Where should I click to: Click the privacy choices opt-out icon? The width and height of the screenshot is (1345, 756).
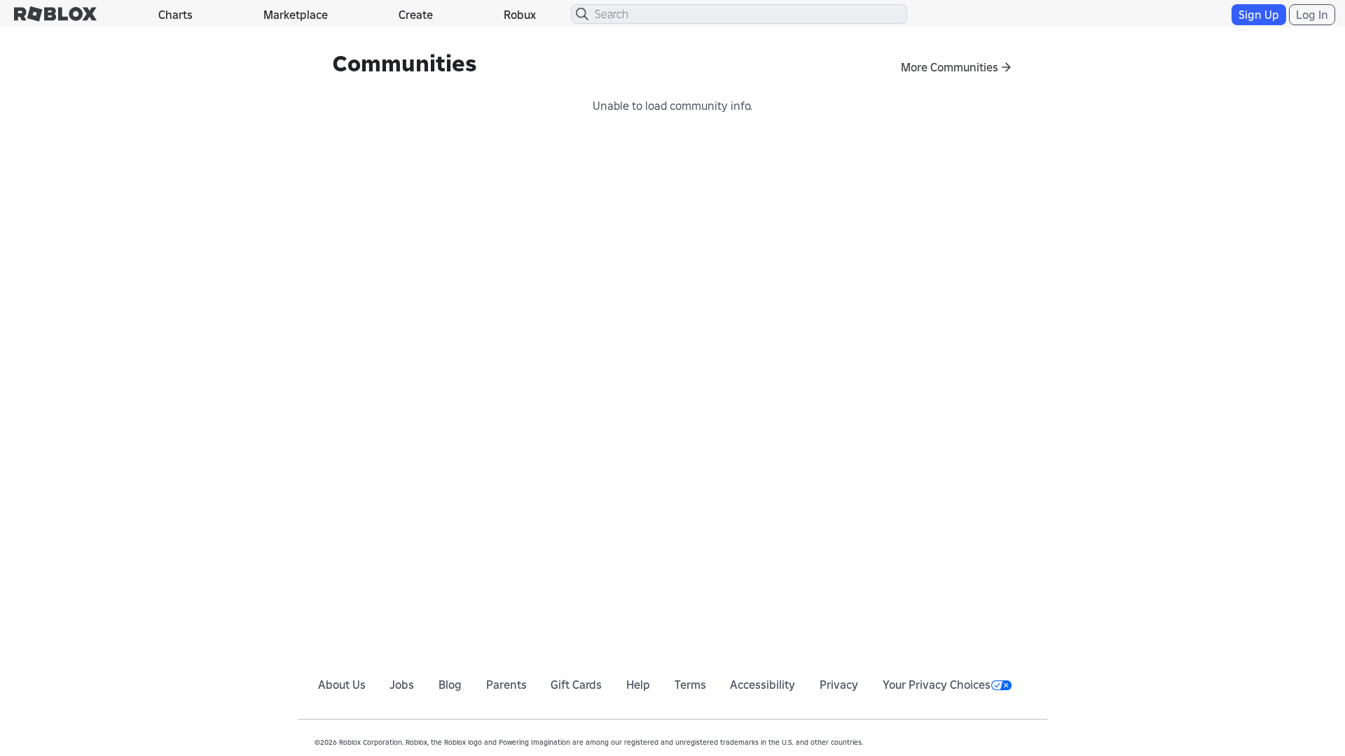coord(1000,685)
